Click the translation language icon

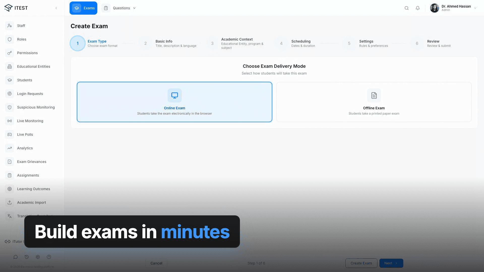click(x=10, y=216)
